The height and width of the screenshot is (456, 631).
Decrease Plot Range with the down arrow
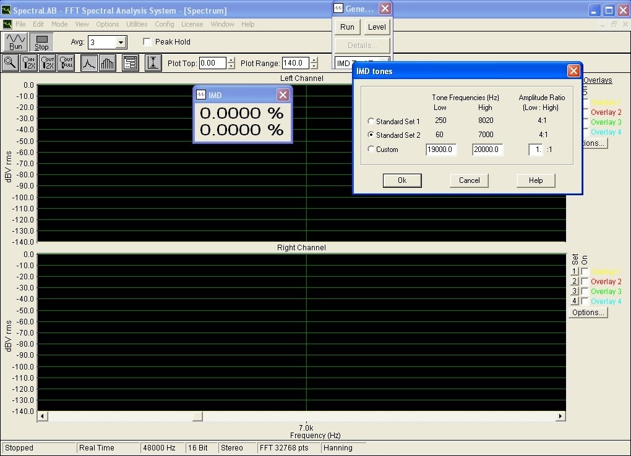(314, 66)
